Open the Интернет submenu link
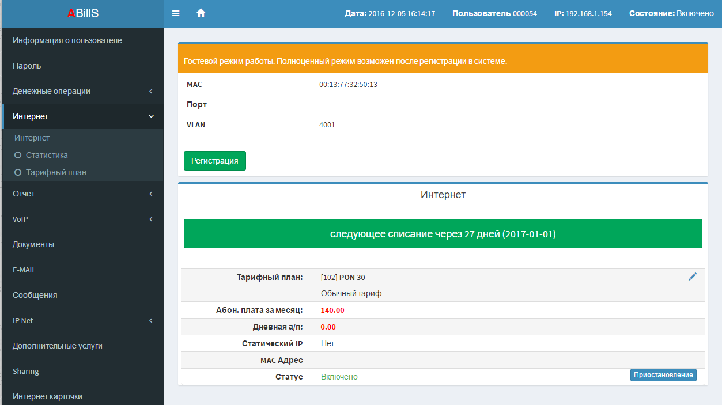 point(32,138)
